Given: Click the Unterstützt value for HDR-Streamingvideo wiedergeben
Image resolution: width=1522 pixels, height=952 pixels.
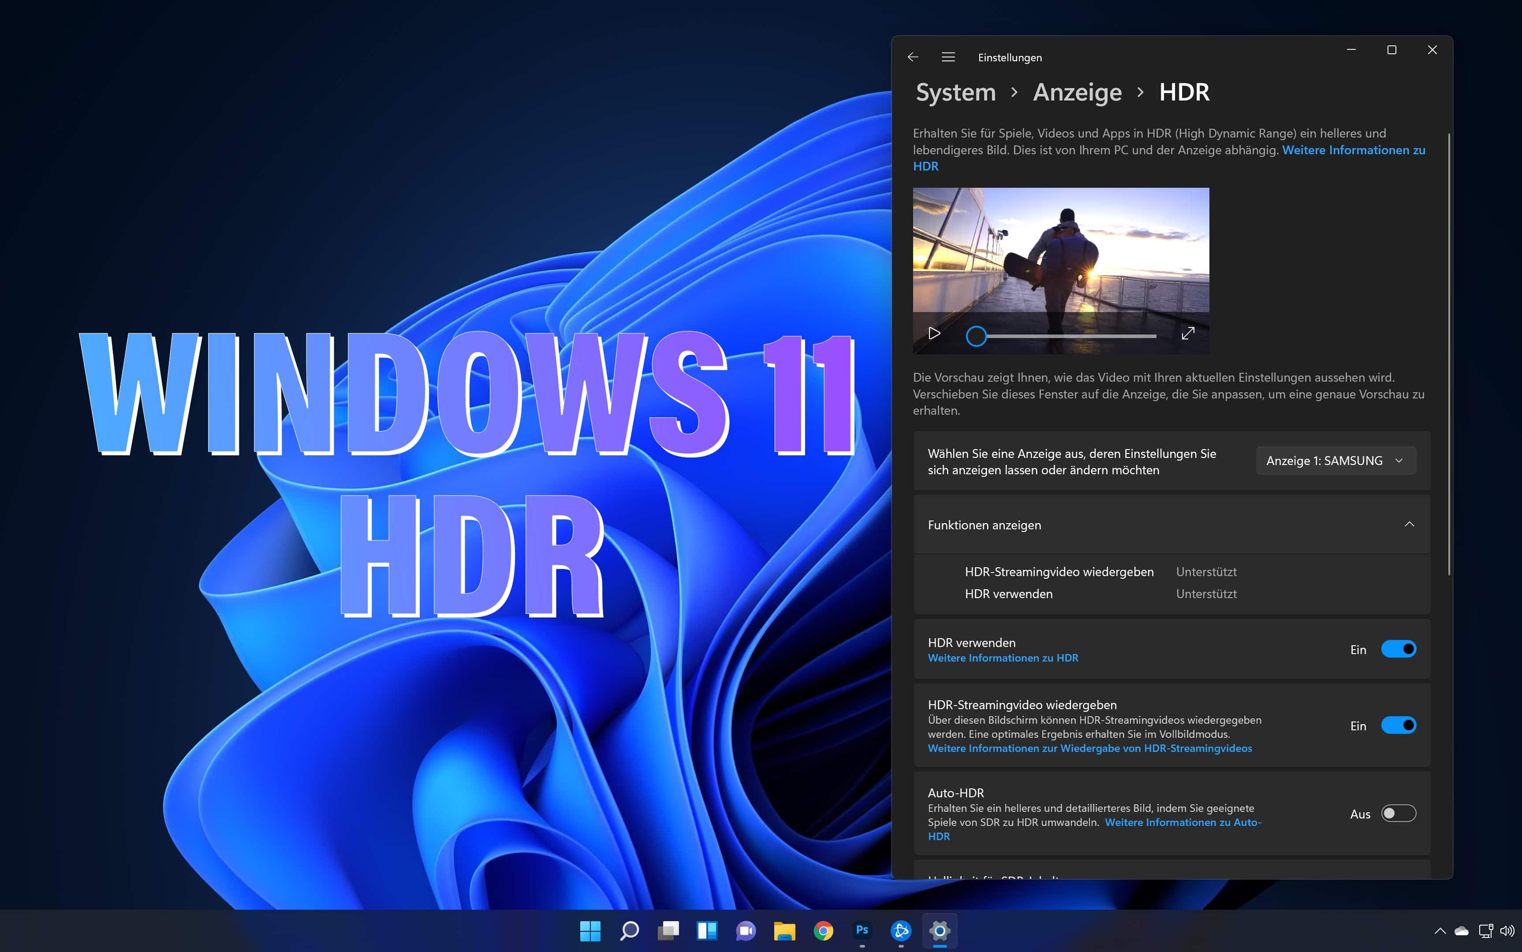Looking at the screenshot, I should (x=1206, y=572).
